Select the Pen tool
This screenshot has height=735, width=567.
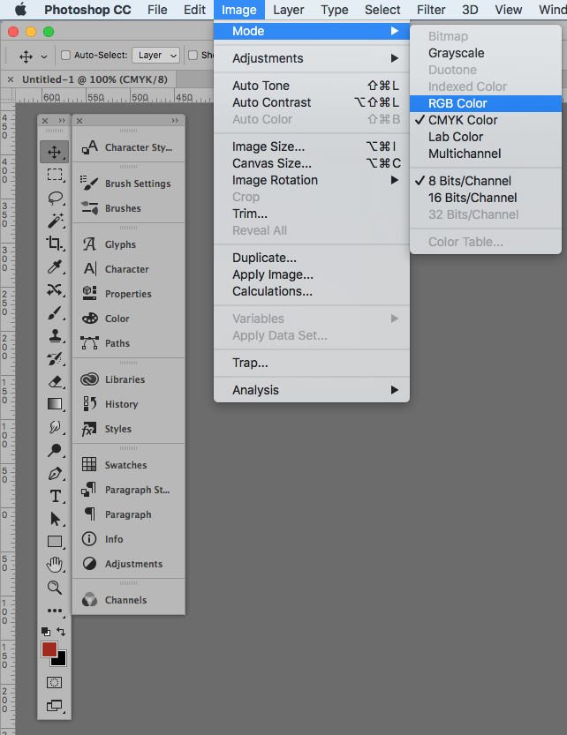(55, 473)
